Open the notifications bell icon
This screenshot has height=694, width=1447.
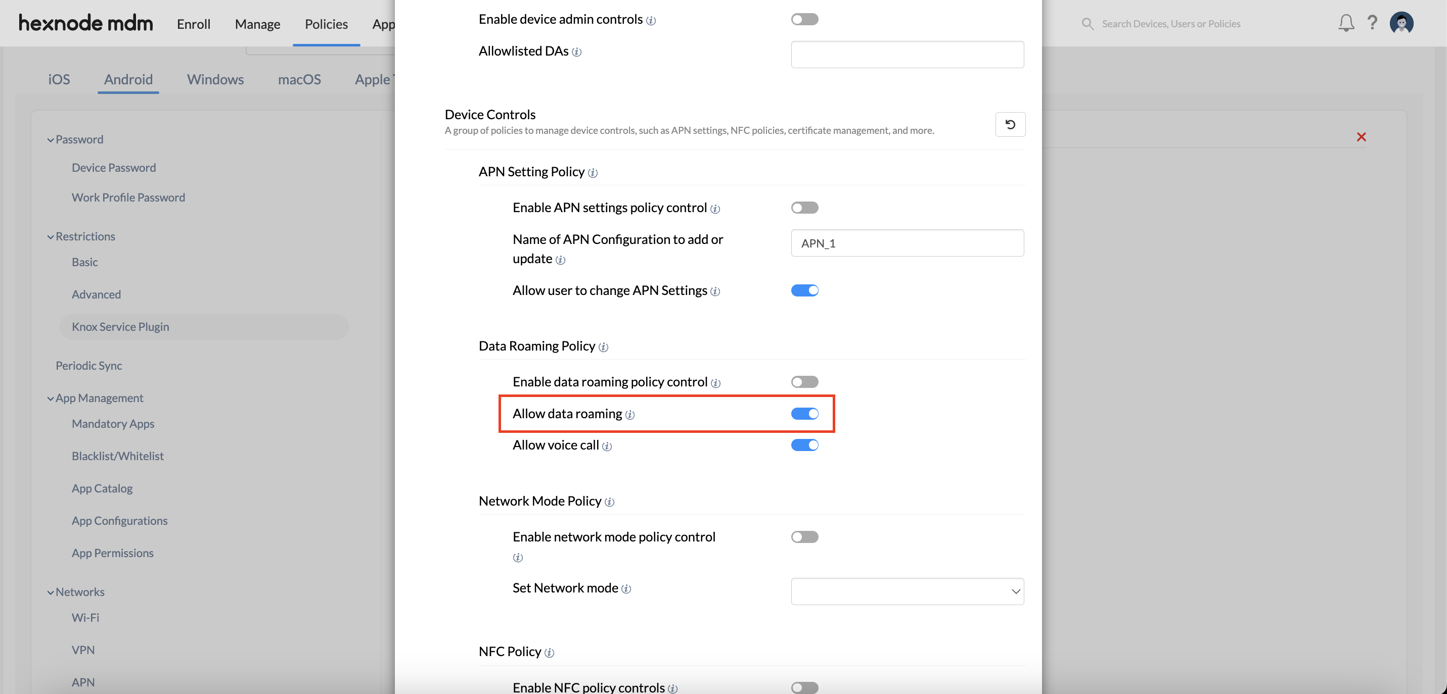pos(1346,23)
